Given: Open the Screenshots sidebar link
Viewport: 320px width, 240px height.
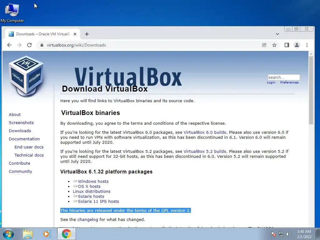Looking at the screenshot, I should [x=21, y=122].
